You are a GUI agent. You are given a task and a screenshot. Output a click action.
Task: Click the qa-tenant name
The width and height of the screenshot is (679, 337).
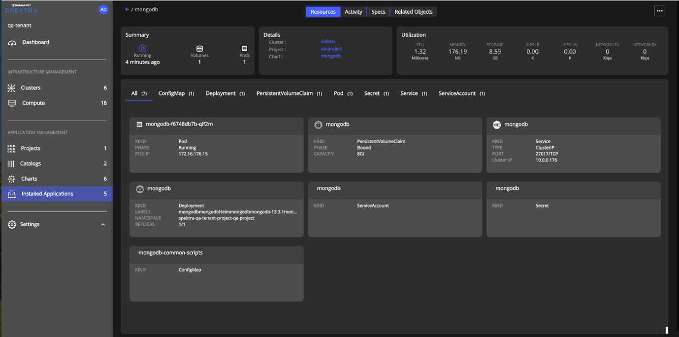20,26
